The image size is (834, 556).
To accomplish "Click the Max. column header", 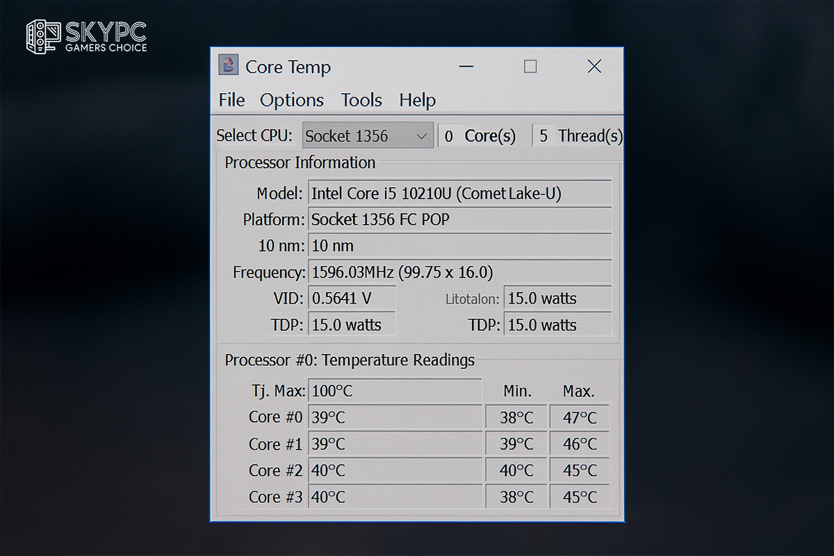I will [x=579, y=391].
